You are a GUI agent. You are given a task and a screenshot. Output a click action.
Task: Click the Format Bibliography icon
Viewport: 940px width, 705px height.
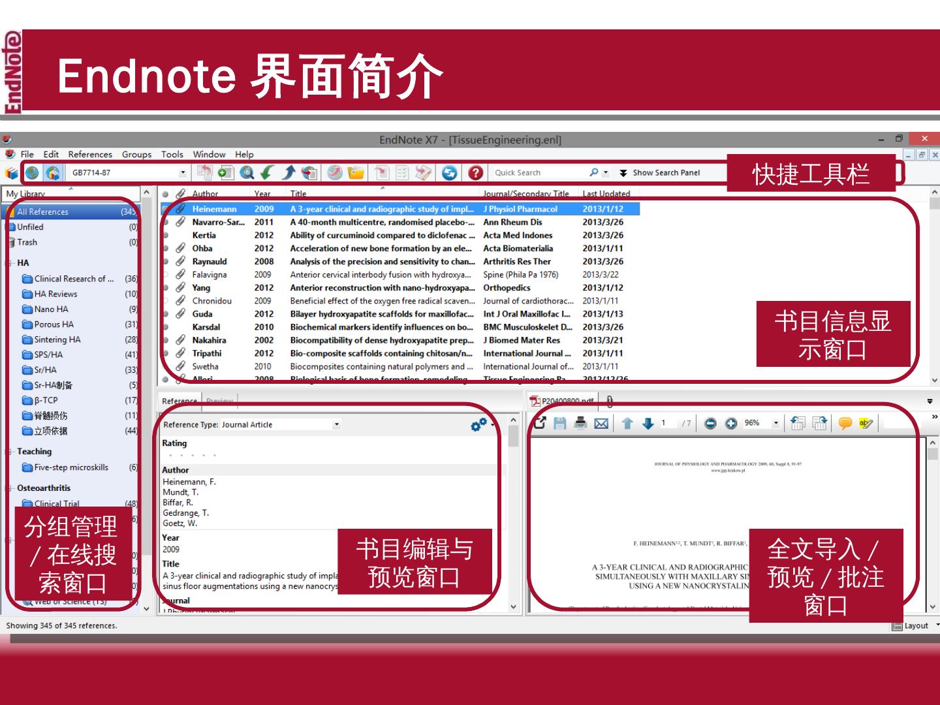point(402,172)
